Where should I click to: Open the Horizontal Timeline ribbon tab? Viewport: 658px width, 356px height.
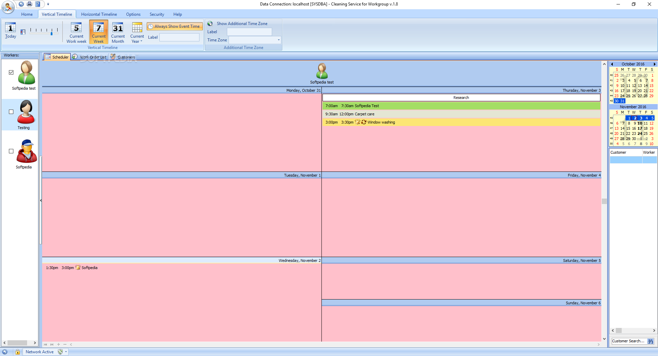99,14
